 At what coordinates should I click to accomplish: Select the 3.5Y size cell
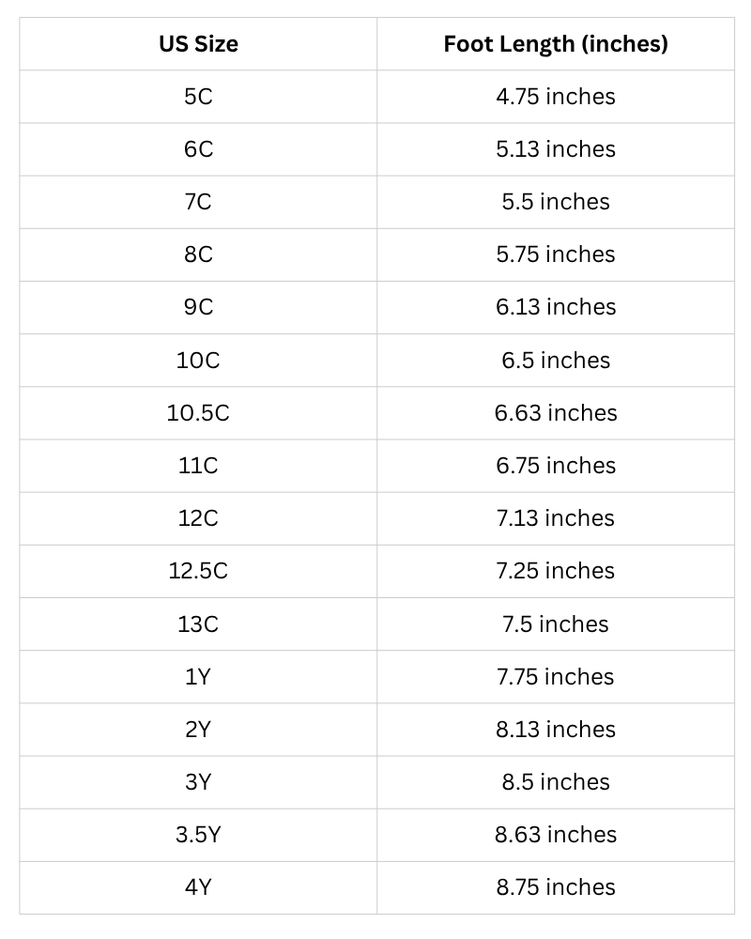(x=198, y=835)
